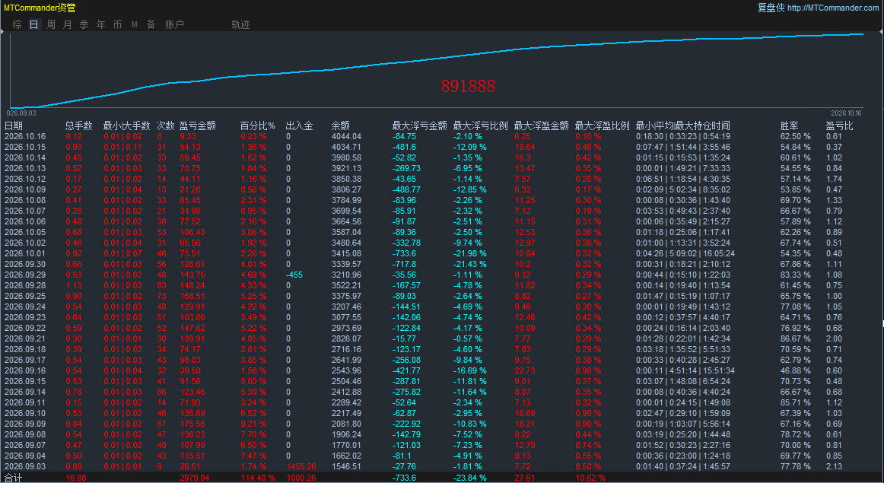Image resolution: width=884 pixels, height=483 pixels.
Task: Show the 轨迹 trajectory view
Action: click(x=240, y=24)
